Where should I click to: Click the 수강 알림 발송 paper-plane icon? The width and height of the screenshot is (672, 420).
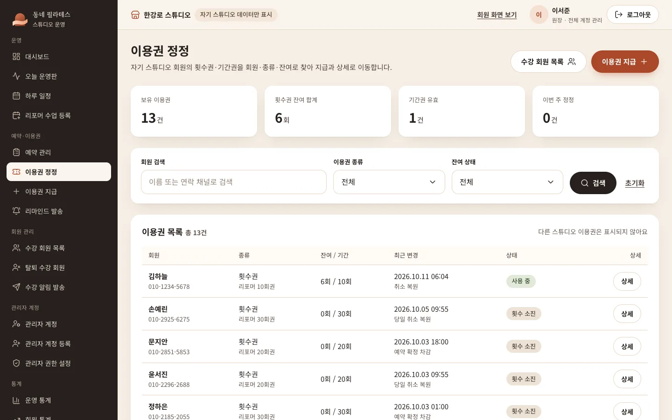tap(16, 287)
